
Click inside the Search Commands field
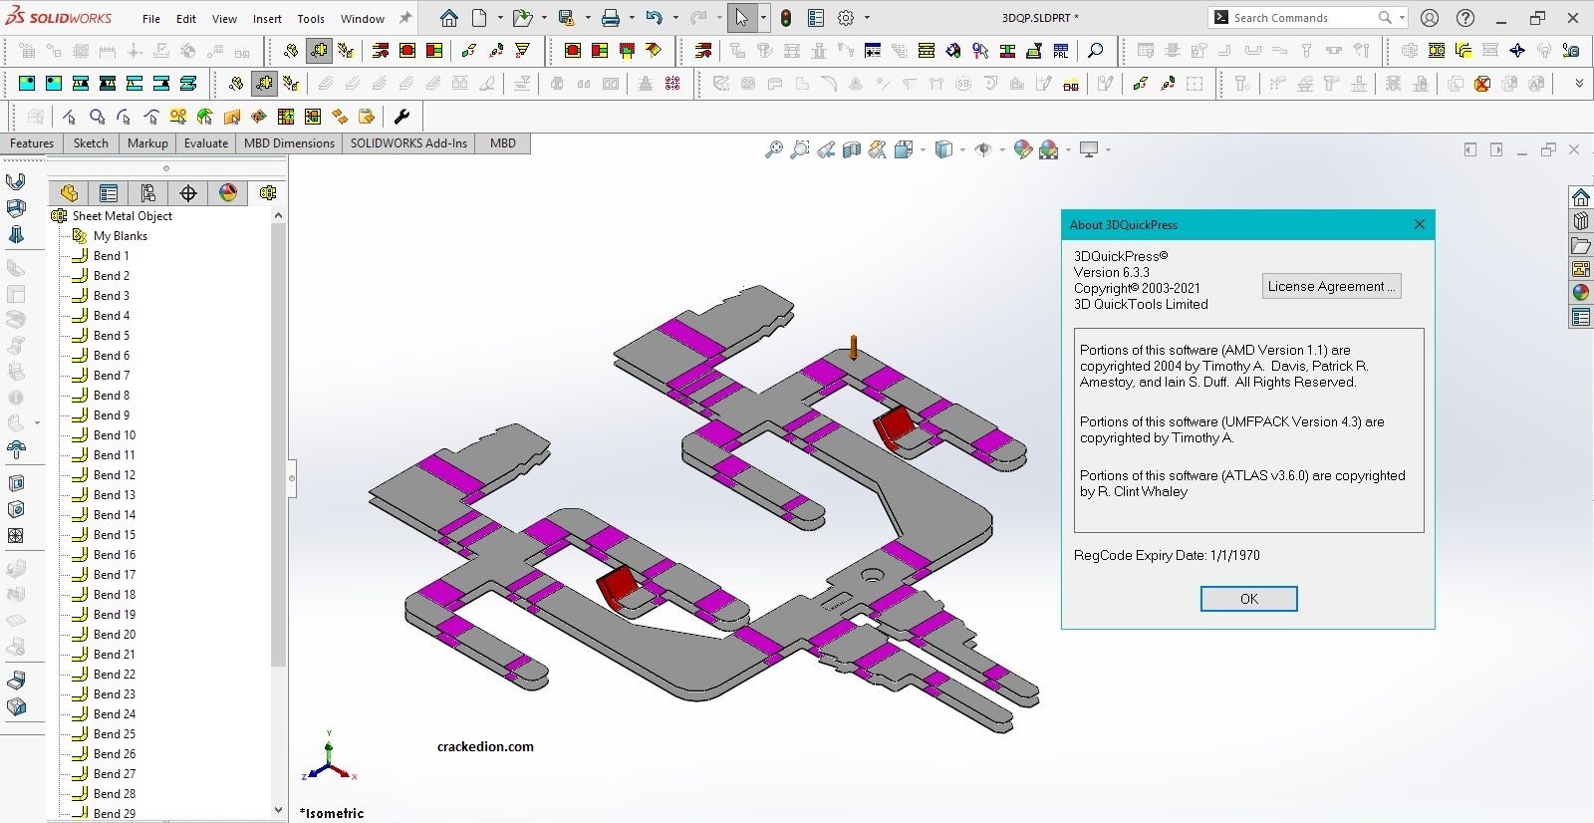pyautogui.click(x=1304, y=18)
